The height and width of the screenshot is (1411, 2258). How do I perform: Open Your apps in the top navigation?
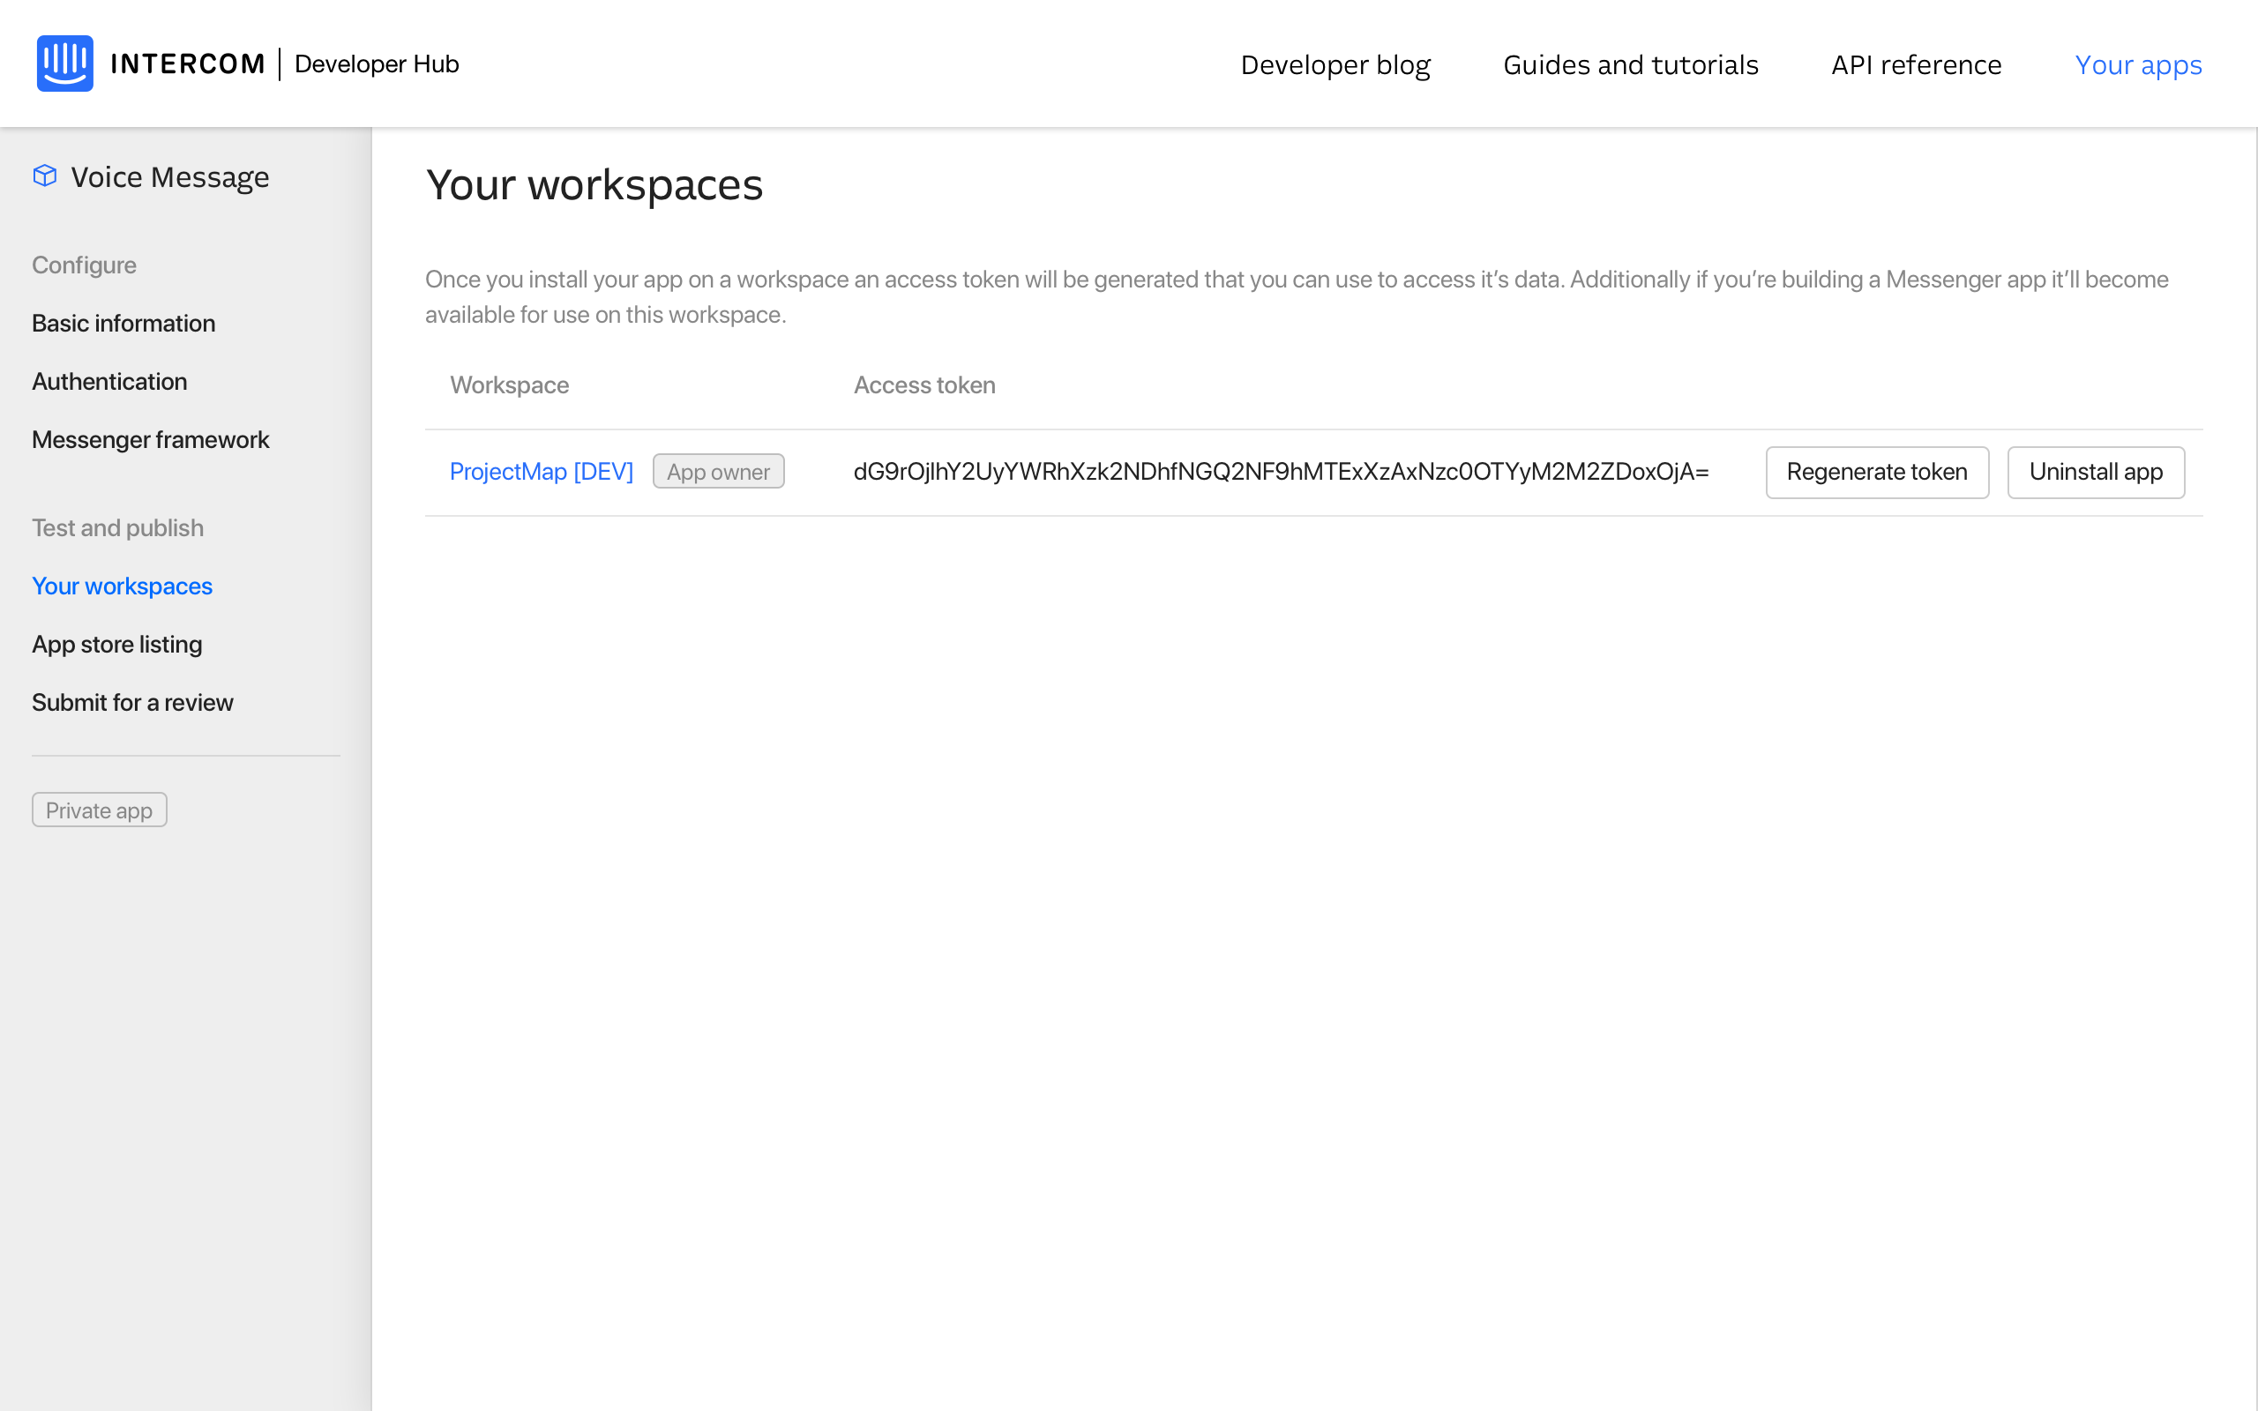click(x=2138, y=64)
